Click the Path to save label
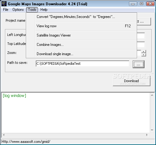This screenshot has height=145, width=156. (17, 63)
